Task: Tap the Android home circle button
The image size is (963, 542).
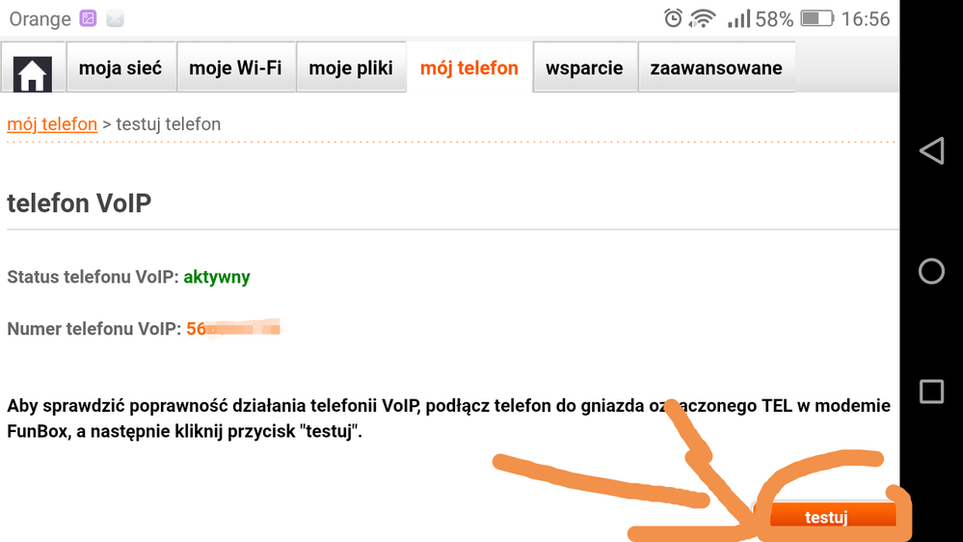Action: point(932,271)
